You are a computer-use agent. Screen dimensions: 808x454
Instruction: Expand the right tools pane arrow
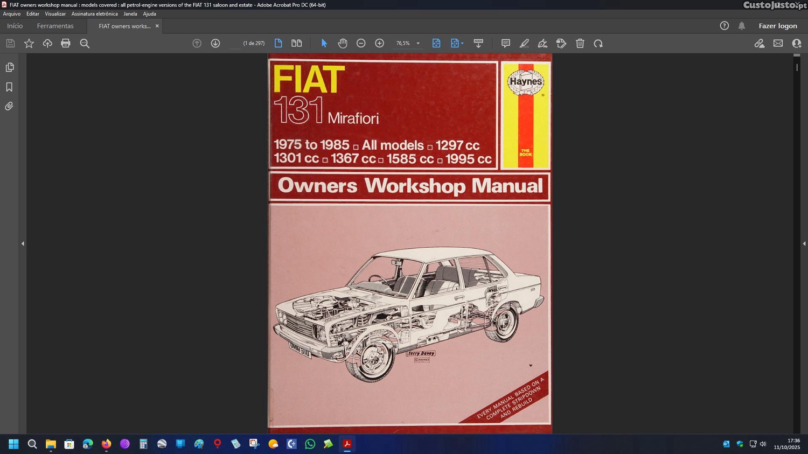(x=804, y=244)
